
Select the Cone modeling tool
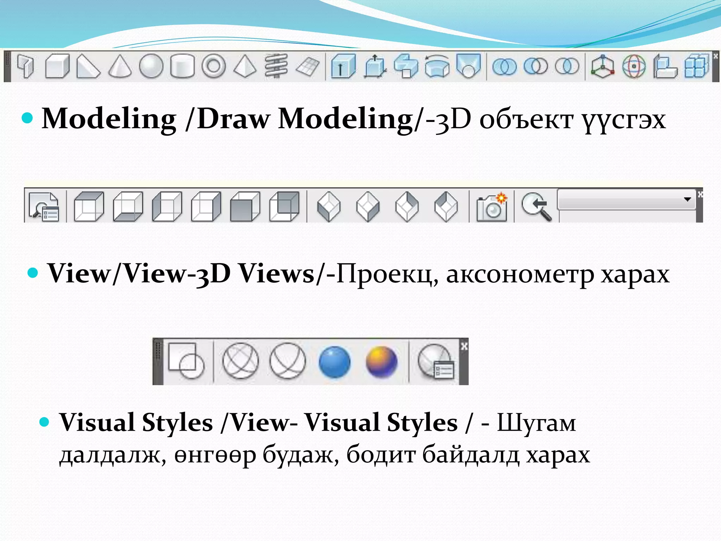point(120,66)
